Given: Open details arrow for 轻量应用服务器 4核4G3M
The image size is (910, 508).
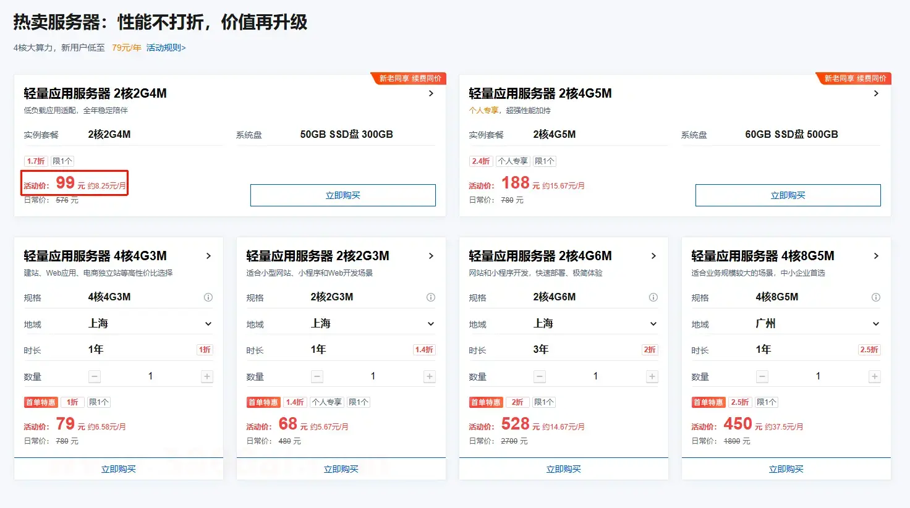Looking at the screenshot, I should point(208,256).
